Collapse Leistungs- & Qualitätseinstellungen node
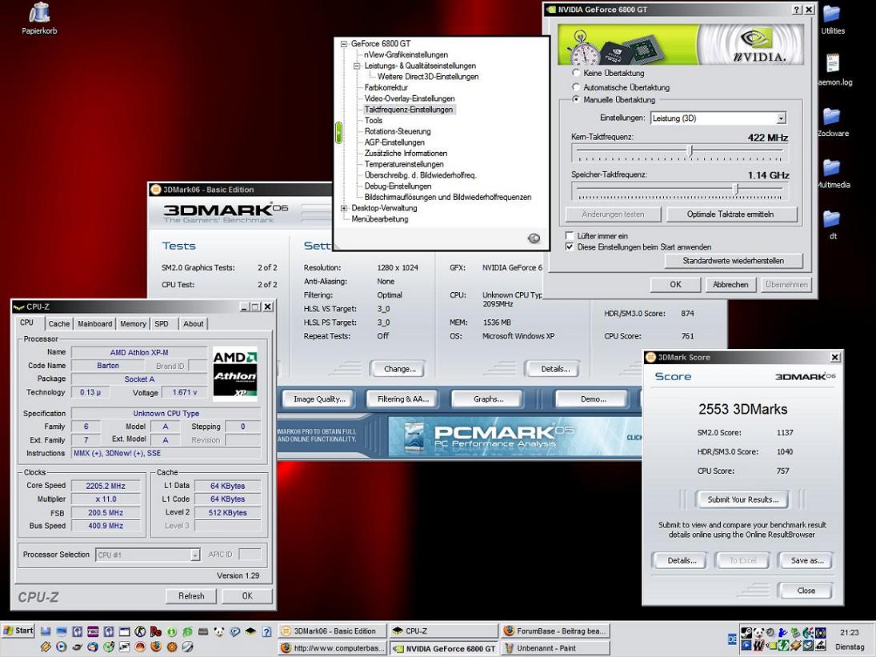This screenshot has width=876, height=657. point(357,66)
